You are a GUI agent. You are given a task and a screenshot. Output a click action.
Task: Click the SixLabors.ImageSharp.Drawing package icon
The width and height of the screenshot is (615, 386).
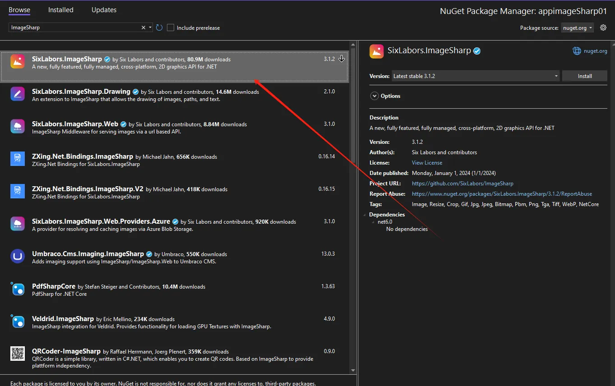(18, 94)
